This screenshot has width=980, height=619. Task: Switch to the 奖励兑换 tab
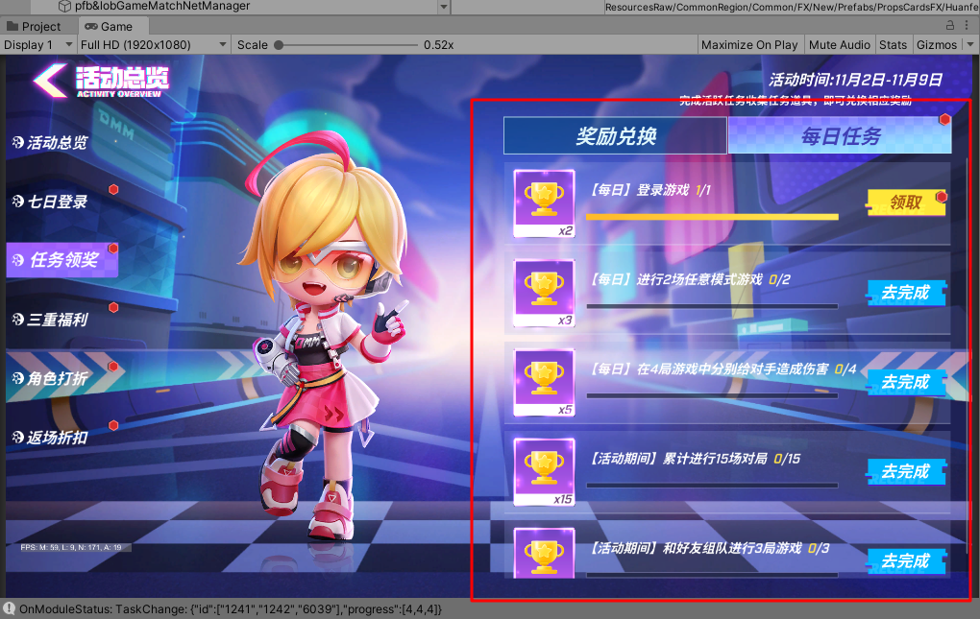615,135
